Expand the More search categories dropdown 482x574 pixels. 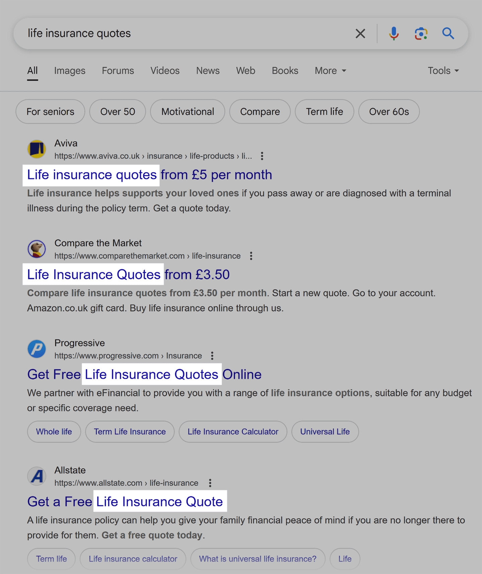(330, 71)
